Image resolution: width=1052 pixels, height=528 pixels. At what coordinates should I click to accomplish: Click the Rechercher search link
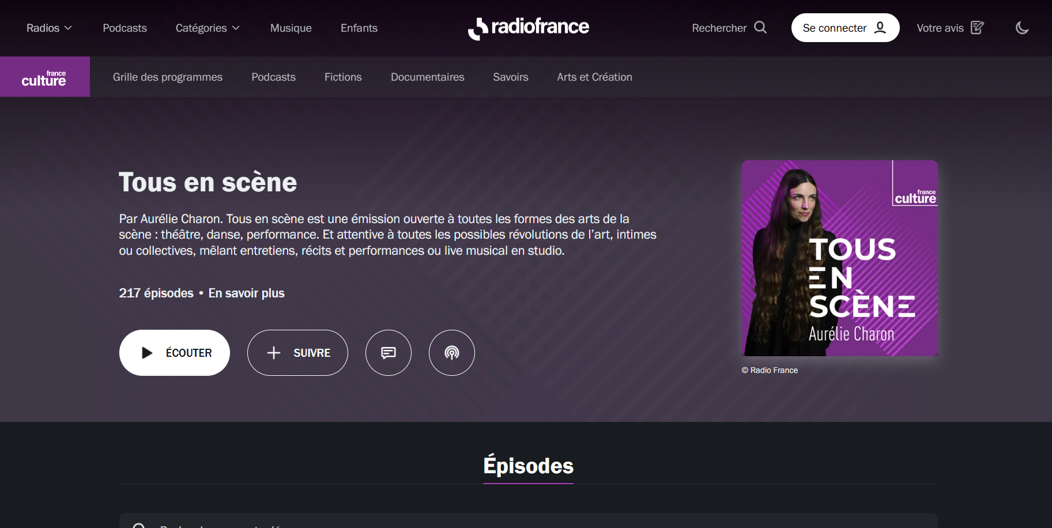[x=729, y=28]
